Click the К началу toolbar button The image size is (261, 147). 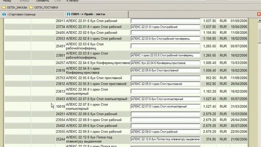coord(72,1)
